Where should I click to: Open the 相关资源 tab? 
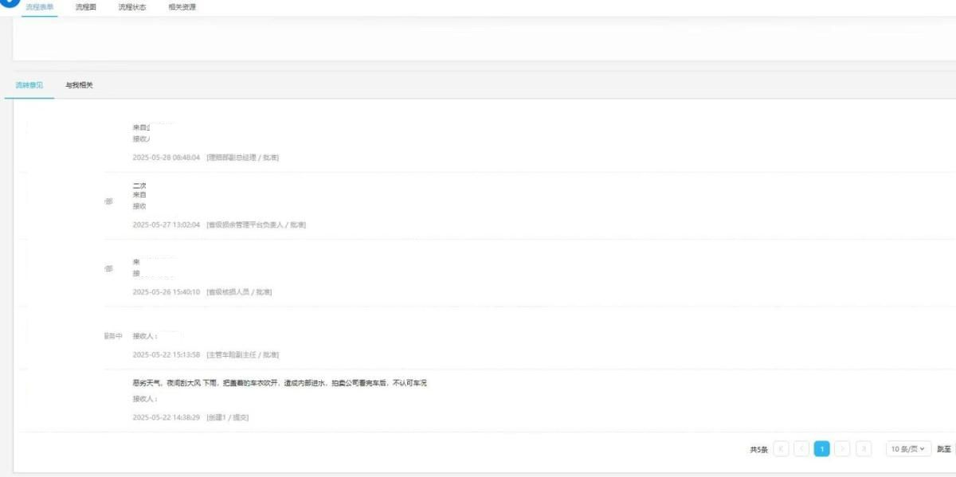tap(182, 7)
